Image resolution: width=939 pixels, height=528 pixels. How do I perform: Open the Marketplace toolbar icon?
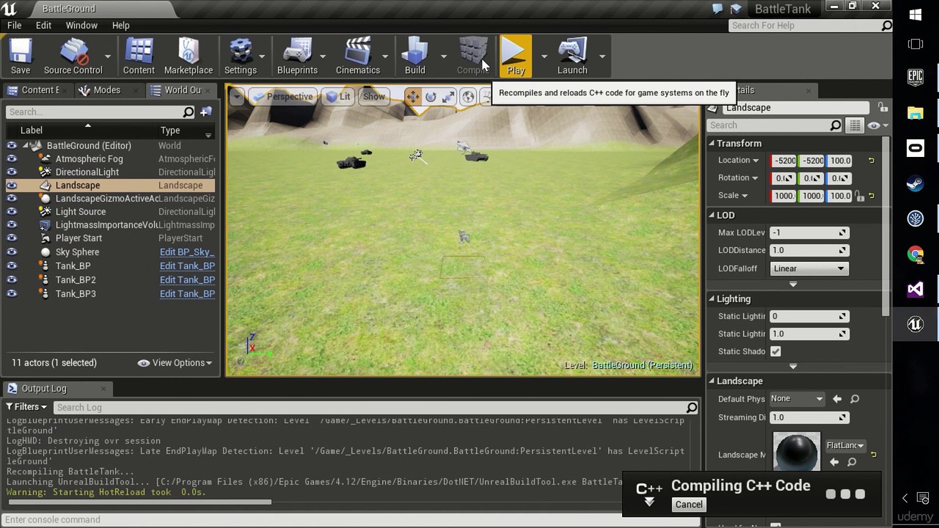click(189, 56)
